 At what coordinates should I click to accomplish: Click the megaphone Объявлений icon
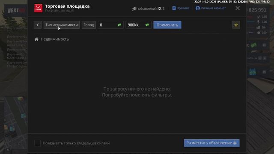pos(134,9)
